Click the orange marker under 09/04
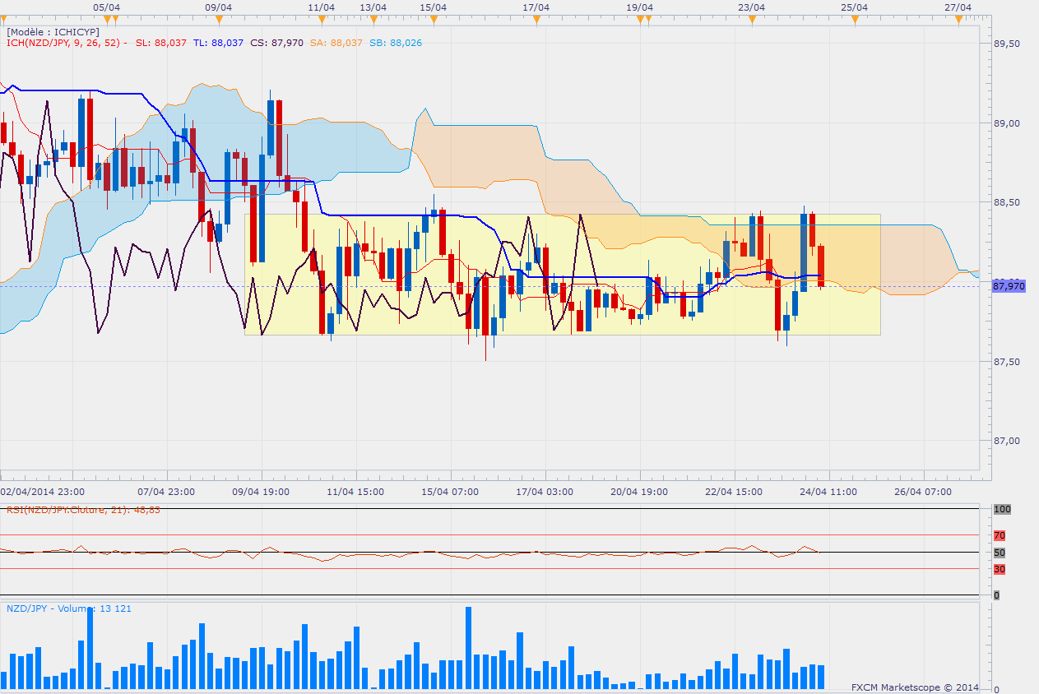Viewport: 1039px width, 694px height. pyautogui.click(x=219, y=20)
